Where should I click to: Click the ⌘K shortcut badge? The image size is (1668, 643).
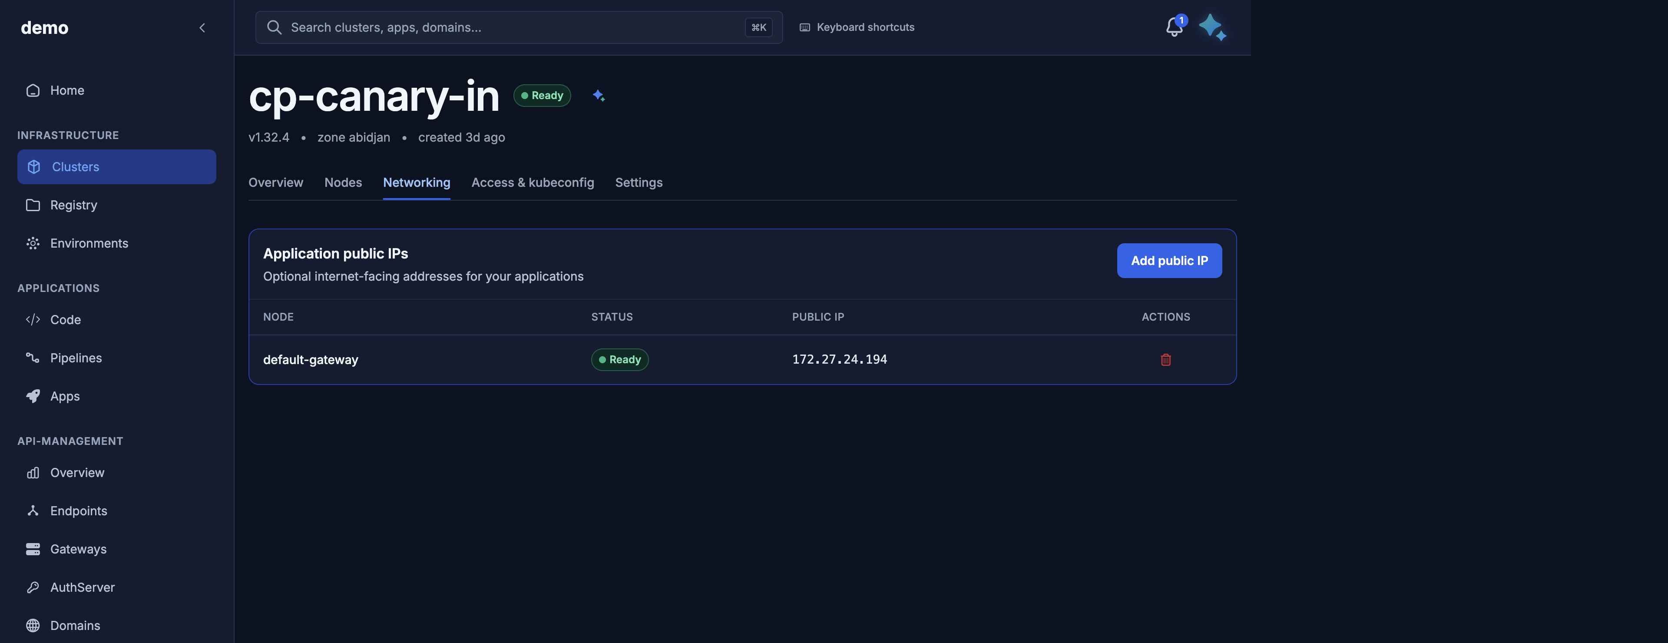[x=758, y=27]
